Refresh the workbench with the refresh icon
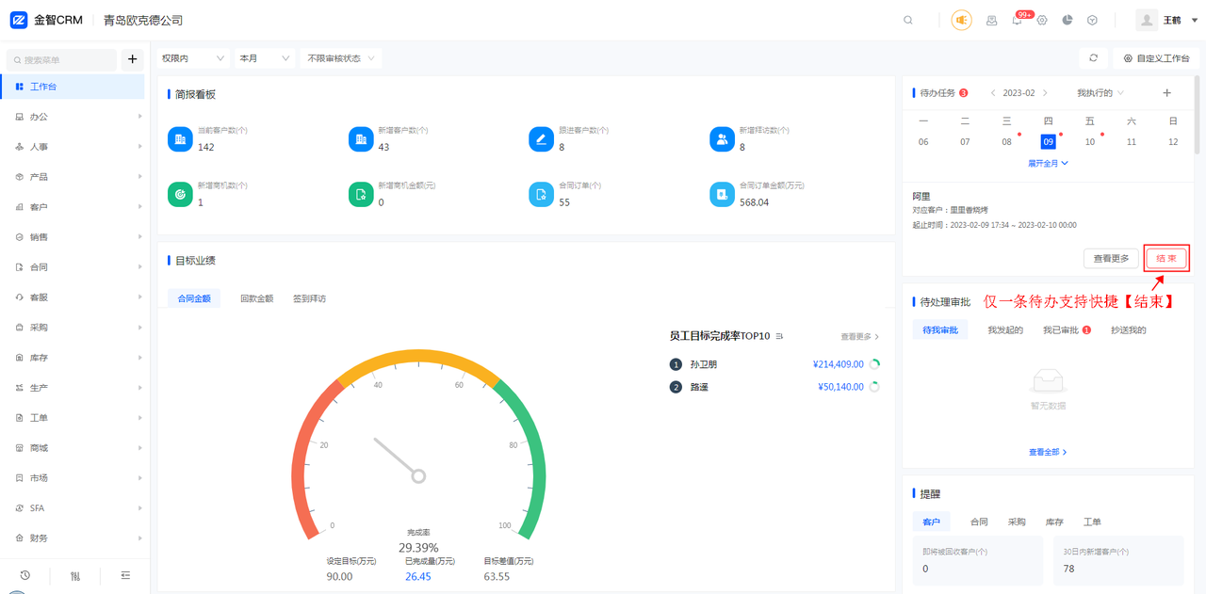1206x594 pixels. pos(1093,58)
